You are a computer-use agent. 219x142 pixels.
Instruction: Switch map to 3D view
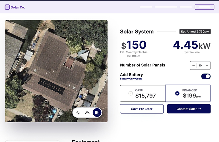point(87,113)
